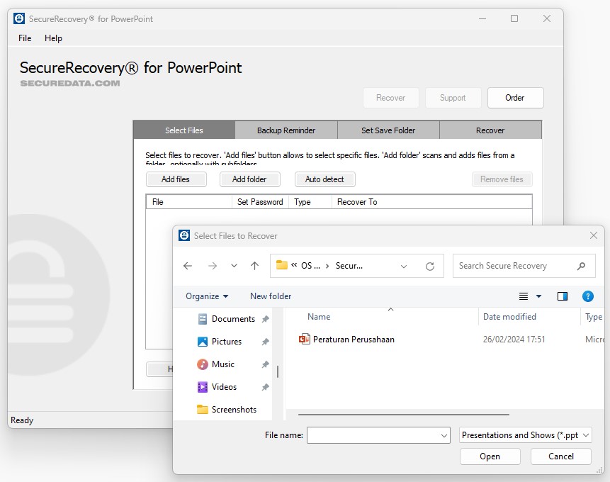
Task: Switch to the Backup Reminder tab
Action: pos(286,130)
